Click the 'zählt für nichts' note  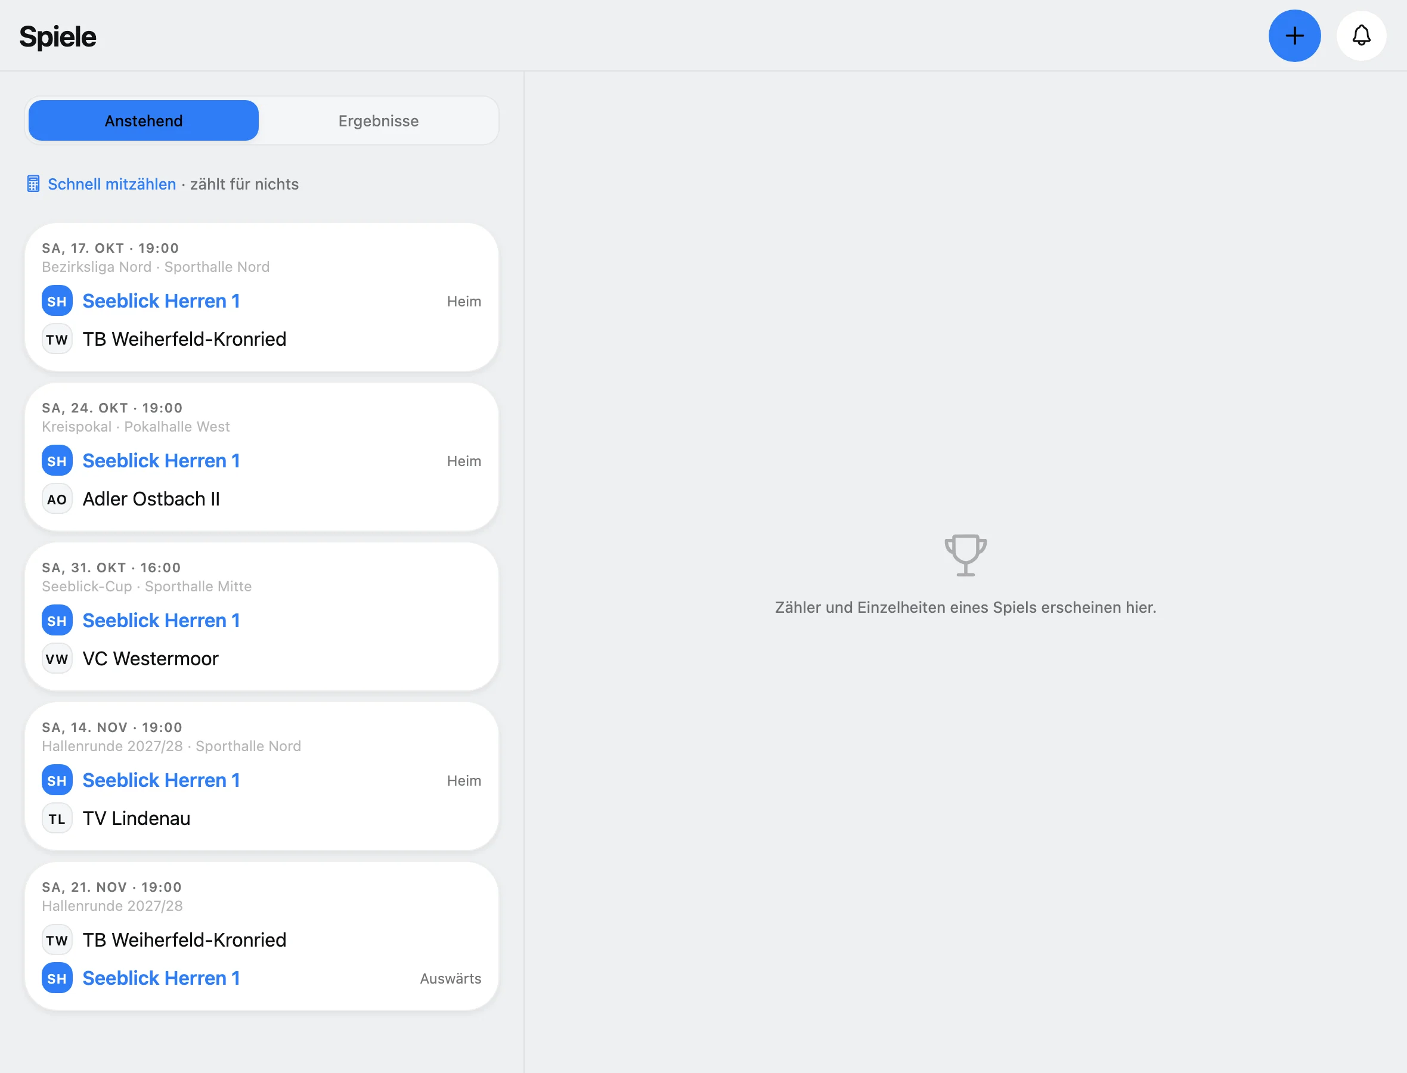(x=244, y=184)
